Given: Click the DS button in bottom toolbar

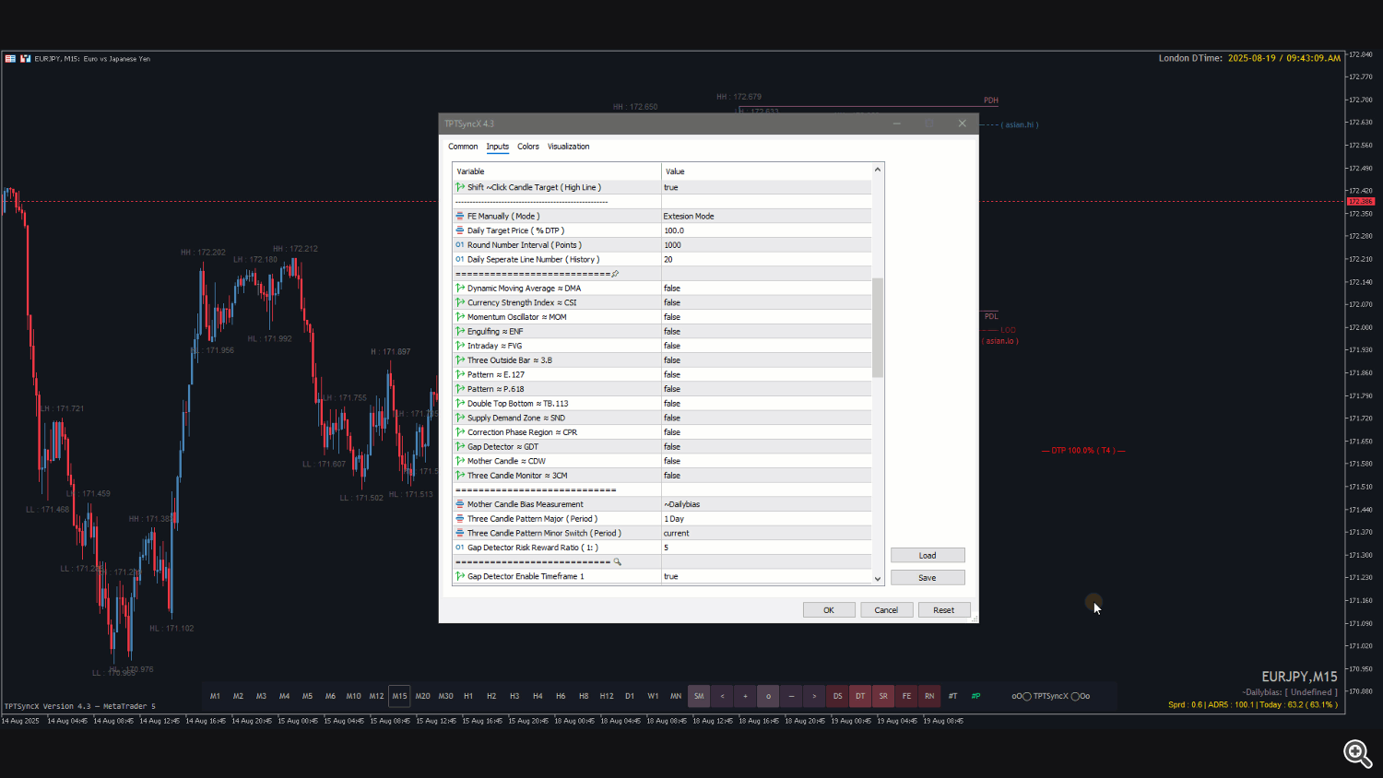Looking at the screenshot, I should point(837,696).
